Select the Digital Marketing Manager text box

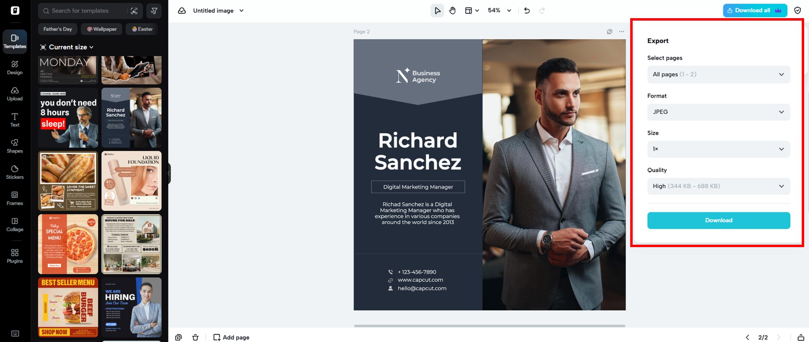point(418,187)
